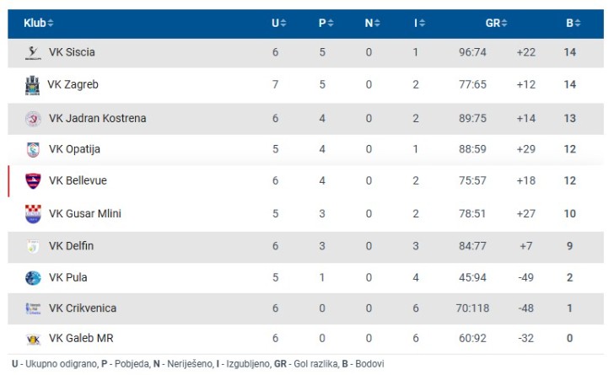Click the VK Jadran Kostrena logo
Image resolution: width=614 pixels, height=375 pixels.
tap(33, 119)
